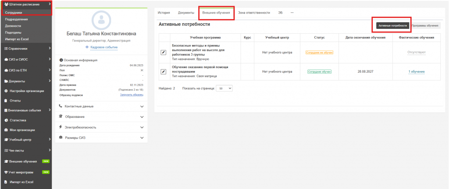The width and height of the screenshot is (449, 189).
Task: Click the plus icon beside Кадровое событие
Action: point(87,47)
